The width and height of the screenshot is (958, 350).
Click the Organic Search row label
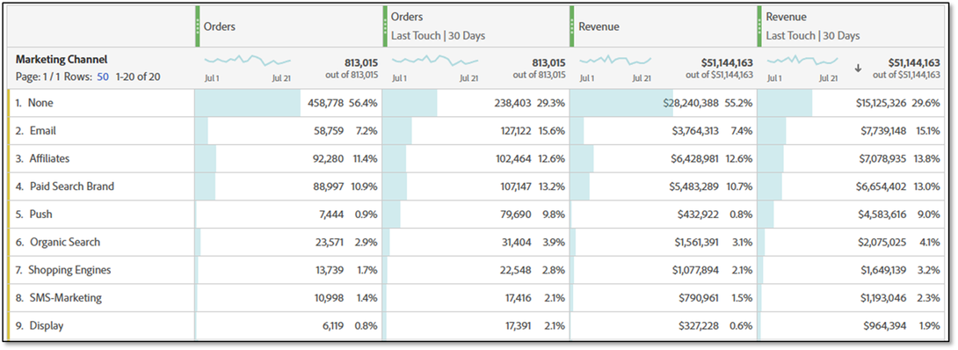click(x=65, y=242)
